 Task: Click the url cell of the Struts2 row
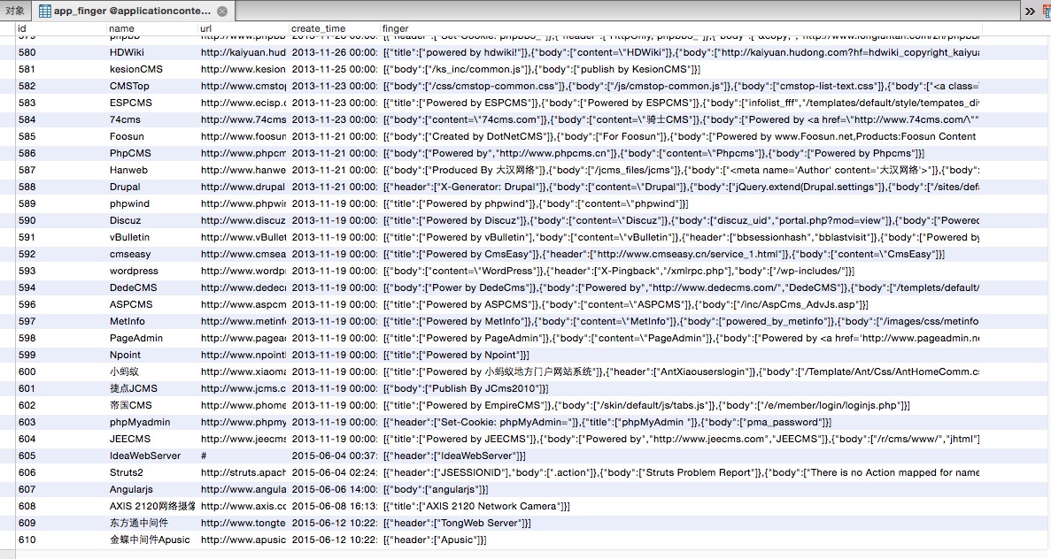[243, 472]
